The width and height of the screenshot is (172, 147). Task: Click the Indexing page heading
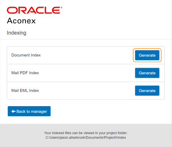(16, 33)
